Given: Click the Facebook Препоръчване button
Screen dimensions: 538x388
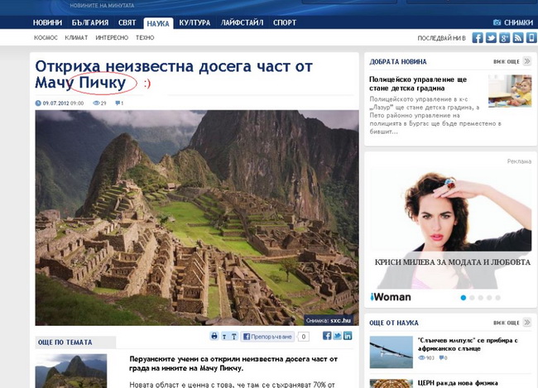Looking at the screenshot, I should point(267,337).
